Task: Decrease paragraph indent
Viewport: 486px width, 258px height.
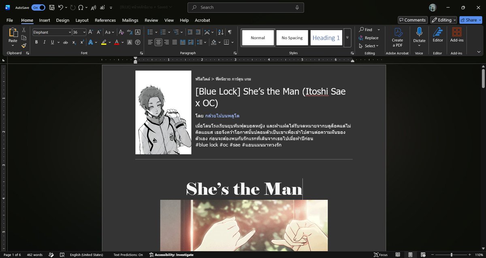Action: tap(190, 32)
